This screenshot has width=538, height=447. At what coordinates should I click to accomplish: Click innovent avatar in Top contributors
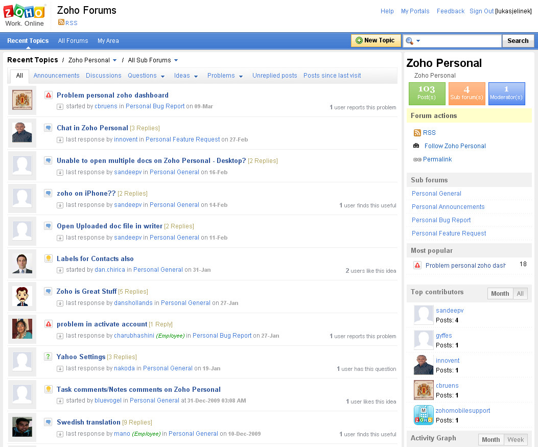(424, 365)
